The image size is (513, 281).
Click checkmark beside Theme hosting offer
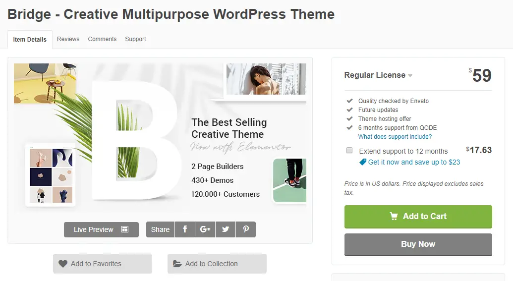[350, 118]
